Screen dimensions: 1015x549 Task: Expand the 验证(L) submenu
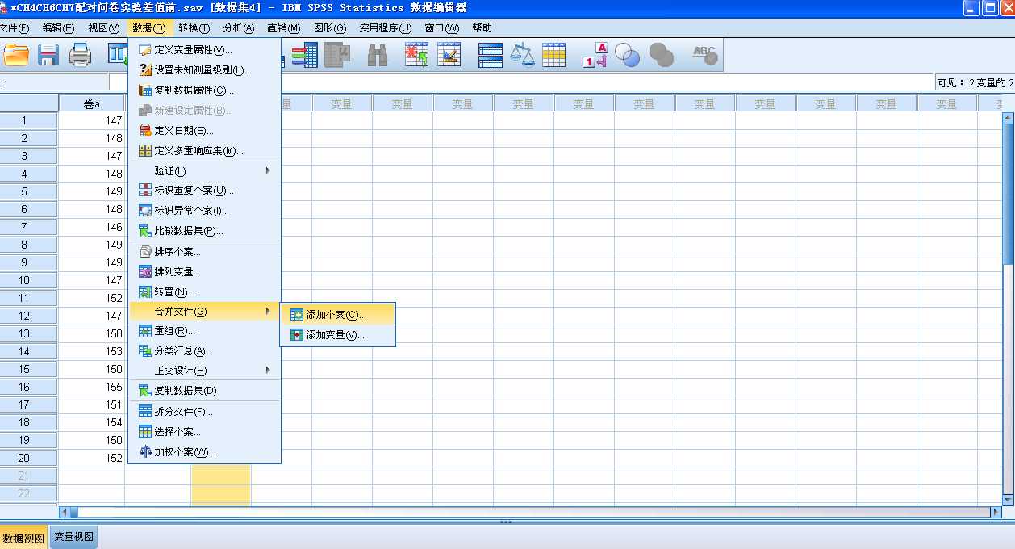pos(204,170)
